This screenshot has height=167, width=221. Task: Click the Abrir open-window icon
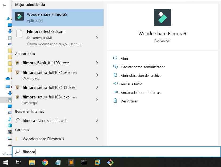(115, 58)
